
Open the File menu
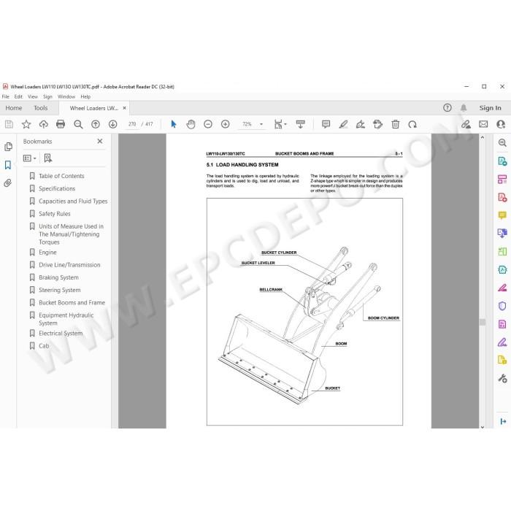click(x=6, y=97)
